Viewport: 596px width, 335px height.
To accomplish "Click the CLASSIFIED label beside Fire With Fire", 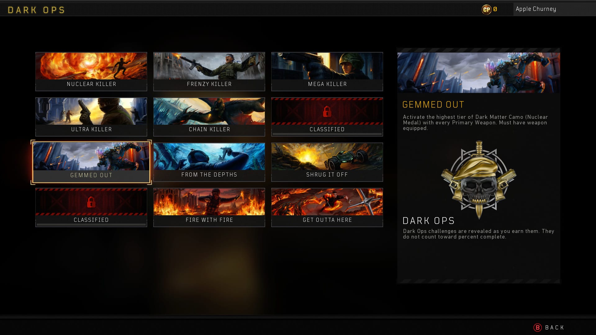I will pyautogui.click(x=91, y=220).
